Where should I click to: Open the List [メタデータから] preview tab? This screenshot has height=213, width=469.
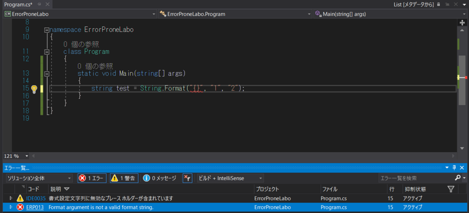414,4
